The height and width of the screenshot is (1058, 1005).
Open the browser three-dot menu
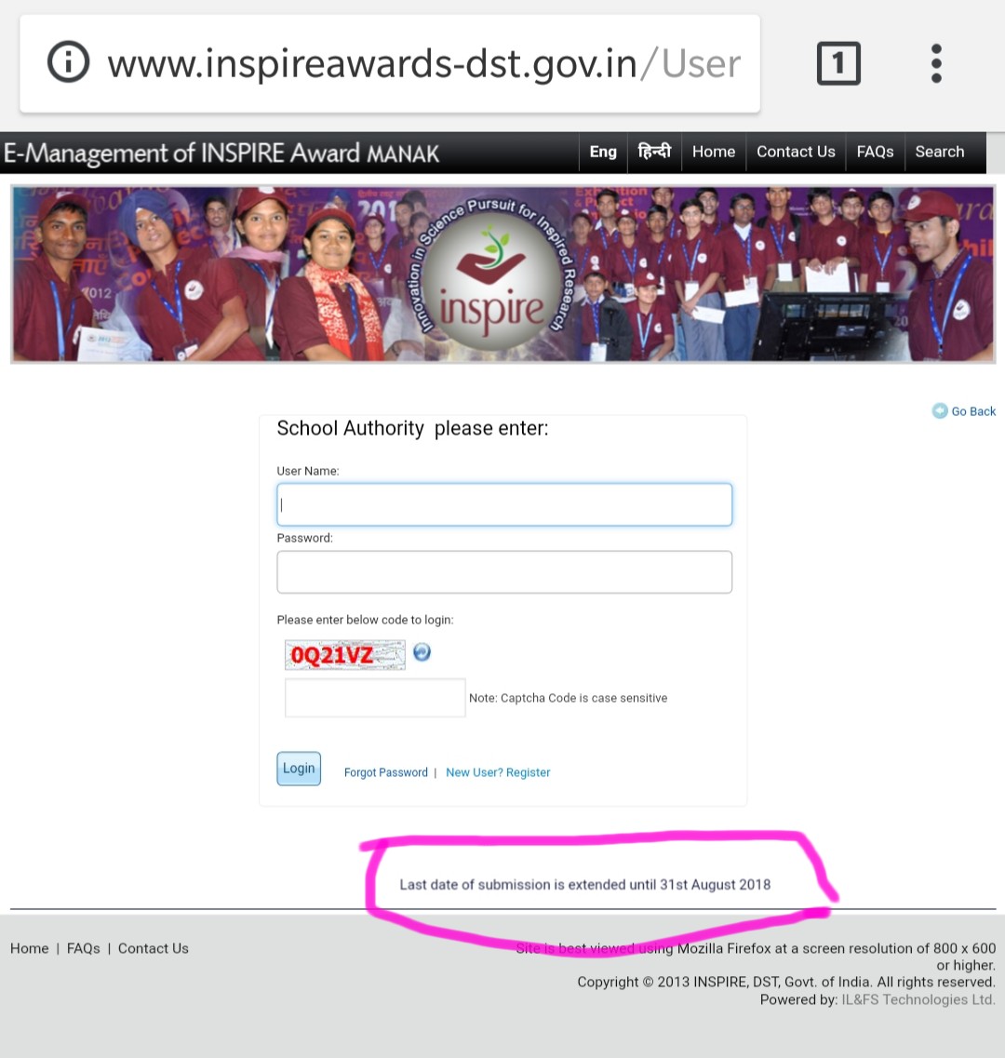coord(936,63)
